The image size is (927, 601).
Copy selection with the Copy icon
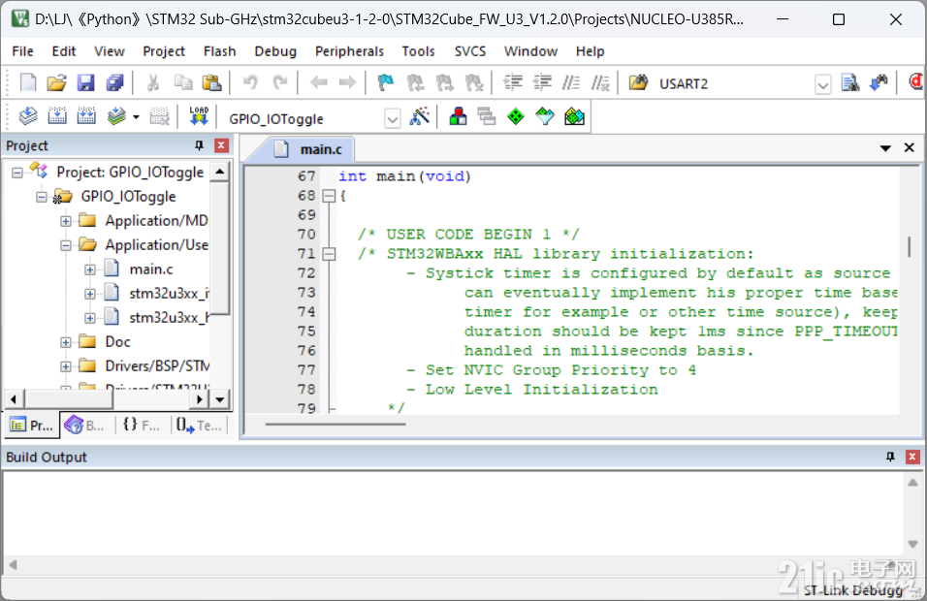(x=182, y=82)
